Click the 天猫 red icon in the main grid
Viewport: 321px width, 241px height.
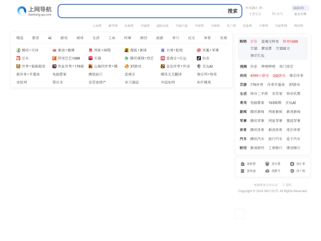click(90, 58)
